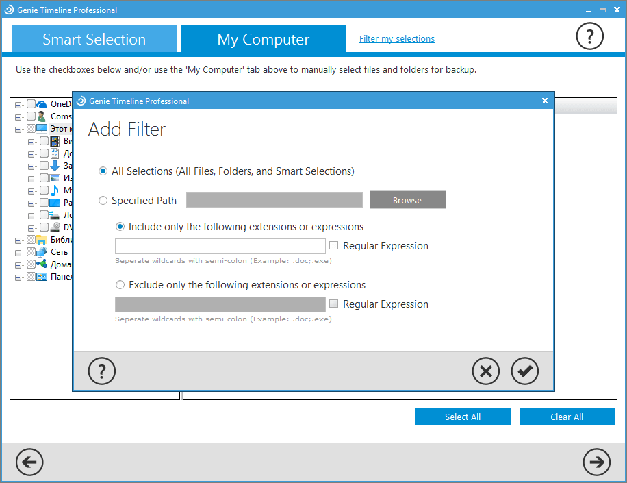This screenshot has height=483, width=627.
Task: Close the Add Filter dialog window
Action: point(545,101)
